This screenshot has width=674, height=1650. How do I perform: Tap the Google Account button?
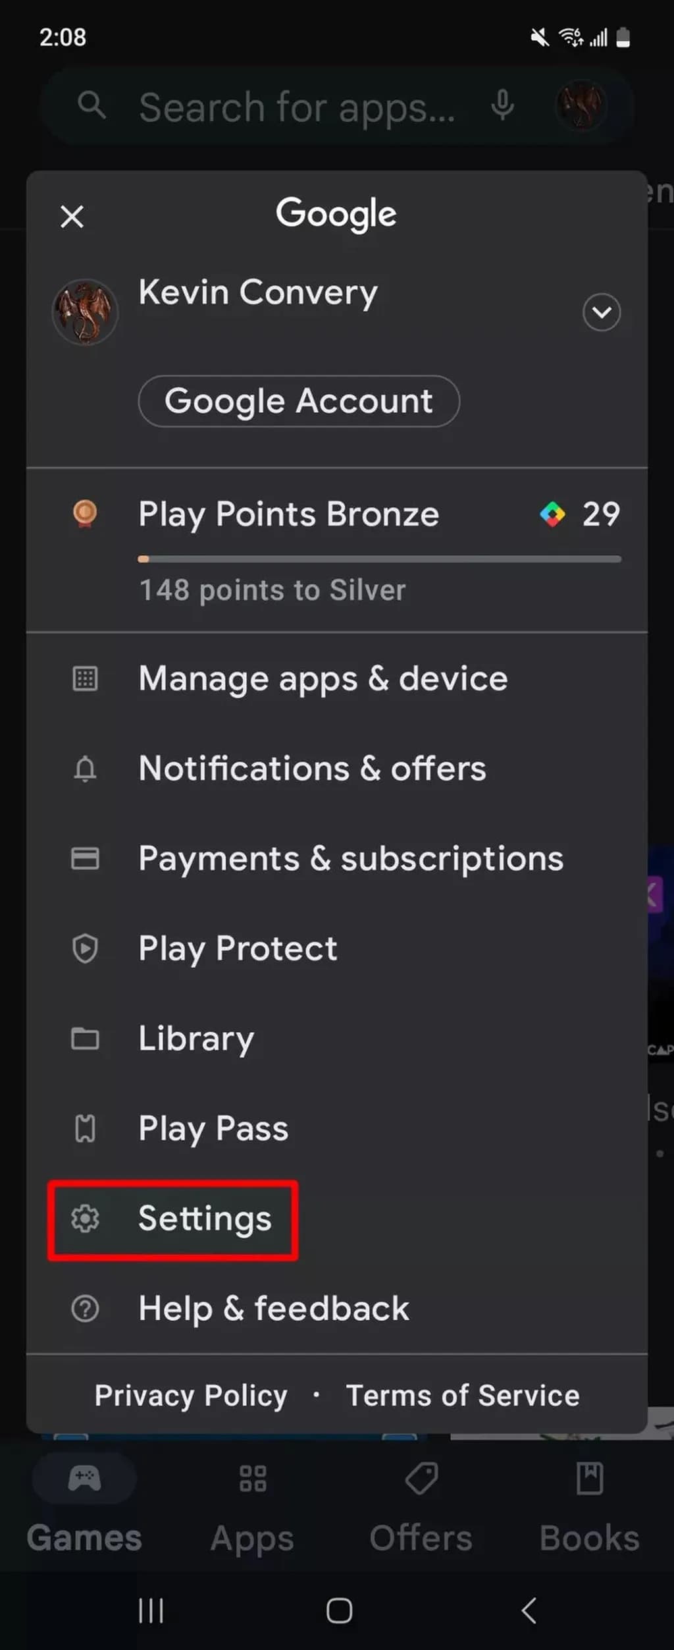[299, 401]
